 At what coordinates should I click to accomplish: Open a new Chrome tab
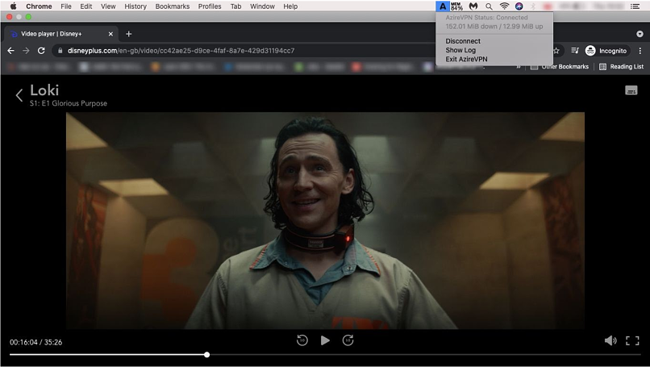coord(128,34)
